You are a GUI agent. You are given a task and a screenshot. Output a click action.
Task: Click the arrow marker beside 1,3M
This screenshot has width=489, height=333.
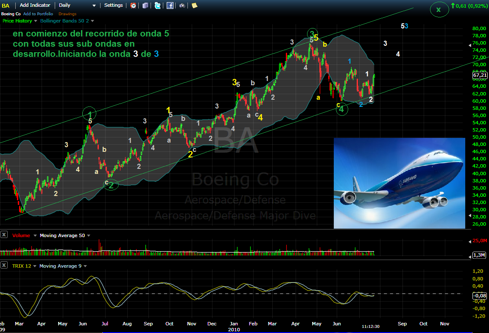[470, 257]
